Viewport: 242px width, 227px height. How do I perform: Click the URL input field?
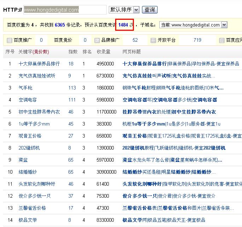(65, 10)
